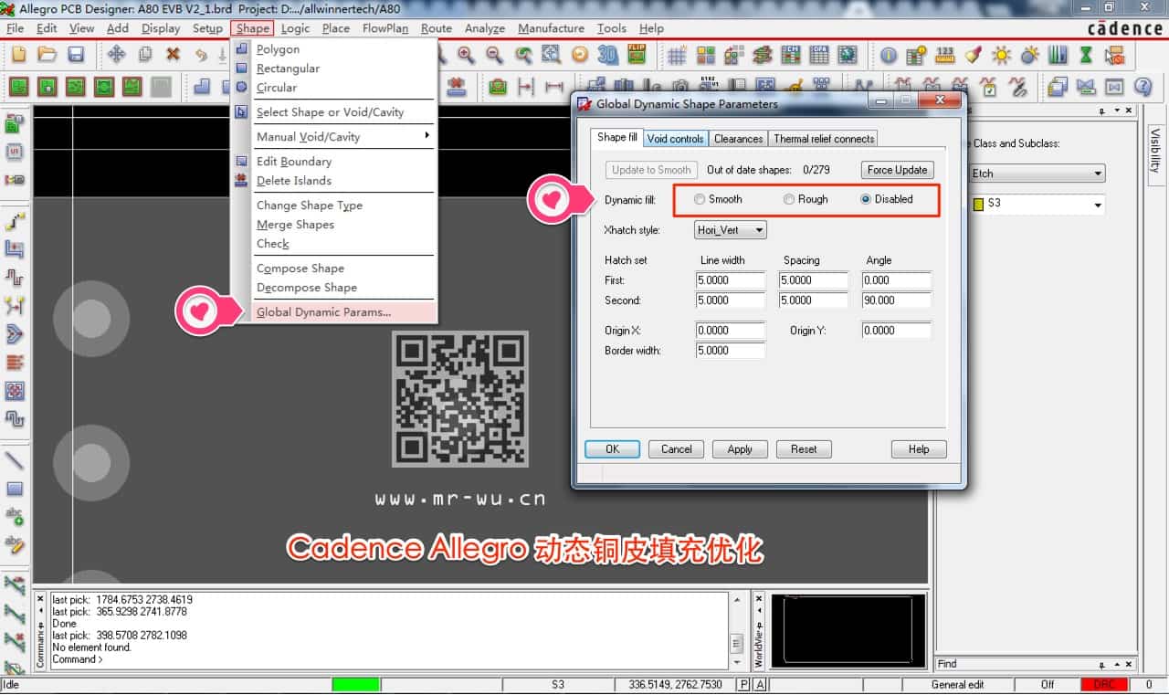Viewport: 1169px width, 695px height.
Task: Click Apply in the dialog
Action: (740, 449)
